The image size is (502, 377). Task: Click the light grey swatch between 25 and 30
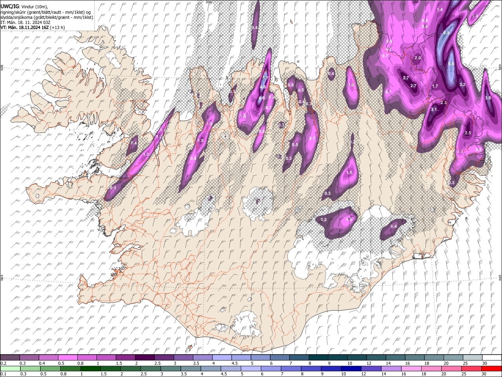(473, 357)
